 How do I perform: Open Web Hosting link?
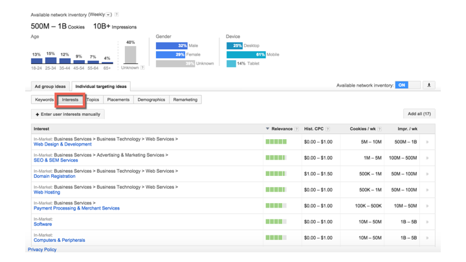pyautogui.click(x=47, y=193)
